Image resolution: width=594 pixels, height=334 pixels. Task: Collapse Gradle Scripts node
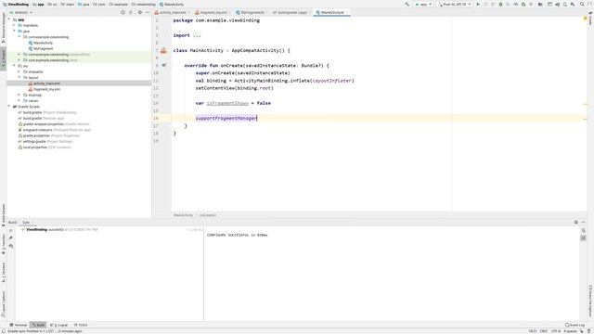(x=9, y=107)
